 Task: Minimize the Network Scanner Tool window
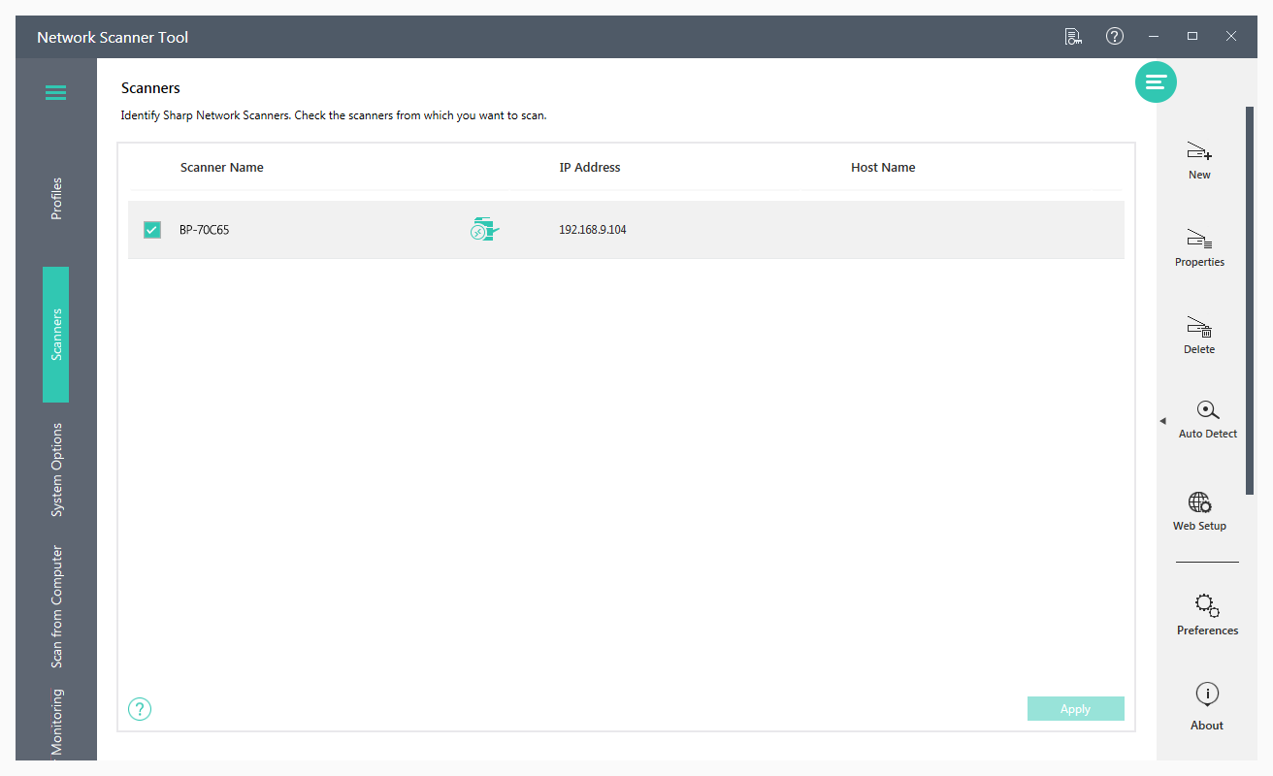click(1154, 36)
